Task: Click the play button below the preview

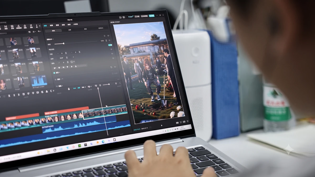Action: pyautogui.click(x=162, y=125)
